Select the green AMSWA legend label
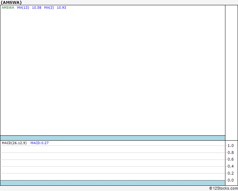Screen dimensions: 238x191 (x=8, y=8)
